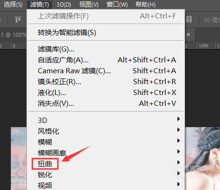Open the 视图(V) menu

click(x=89, y=4)
